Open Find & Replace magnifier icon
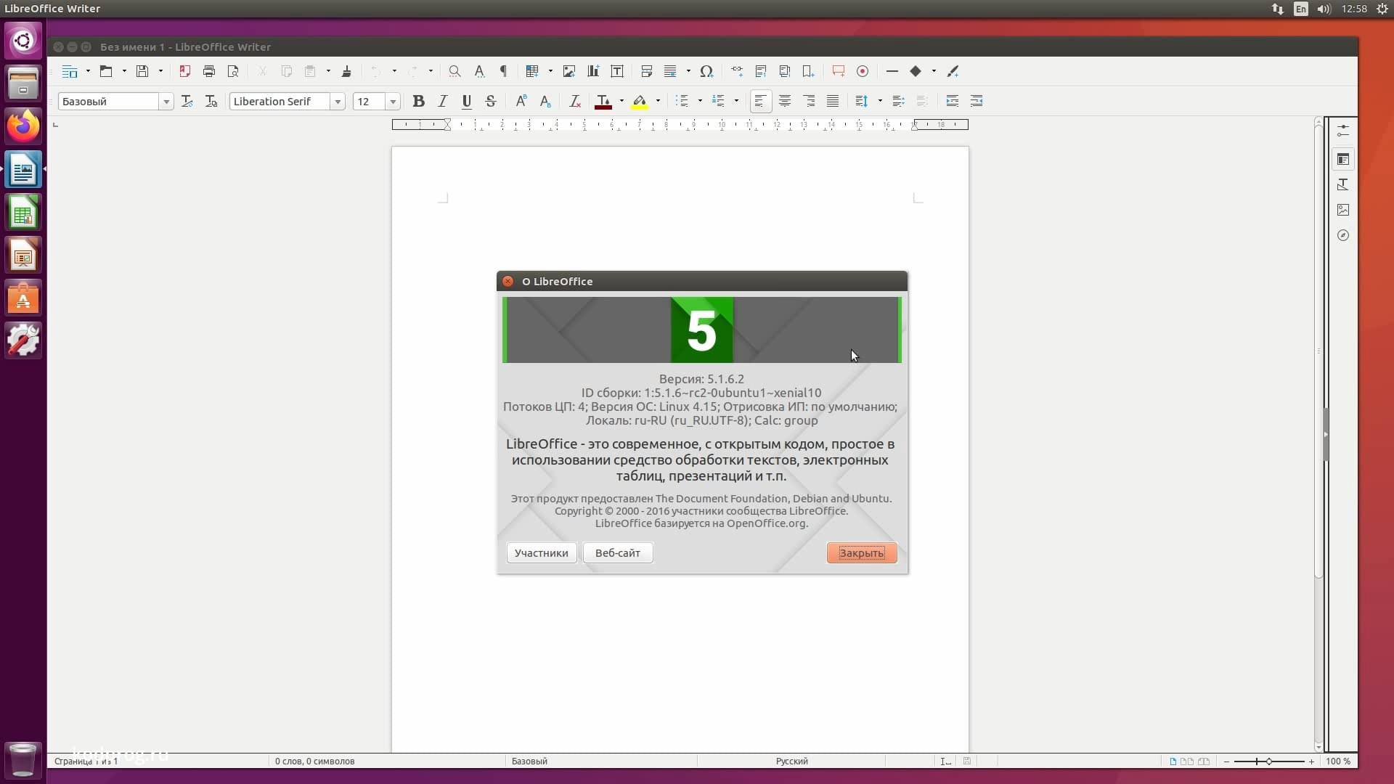Image resolution: width=1394 pixels, height=784 pixels. (x=455, y=71)
